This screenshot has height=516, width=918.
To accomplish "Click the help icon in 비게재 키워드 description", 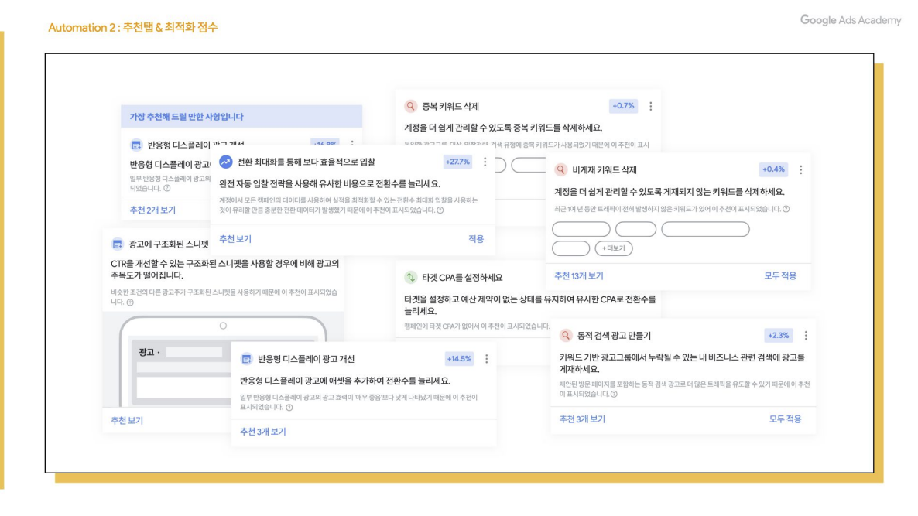I will point(786,209).
